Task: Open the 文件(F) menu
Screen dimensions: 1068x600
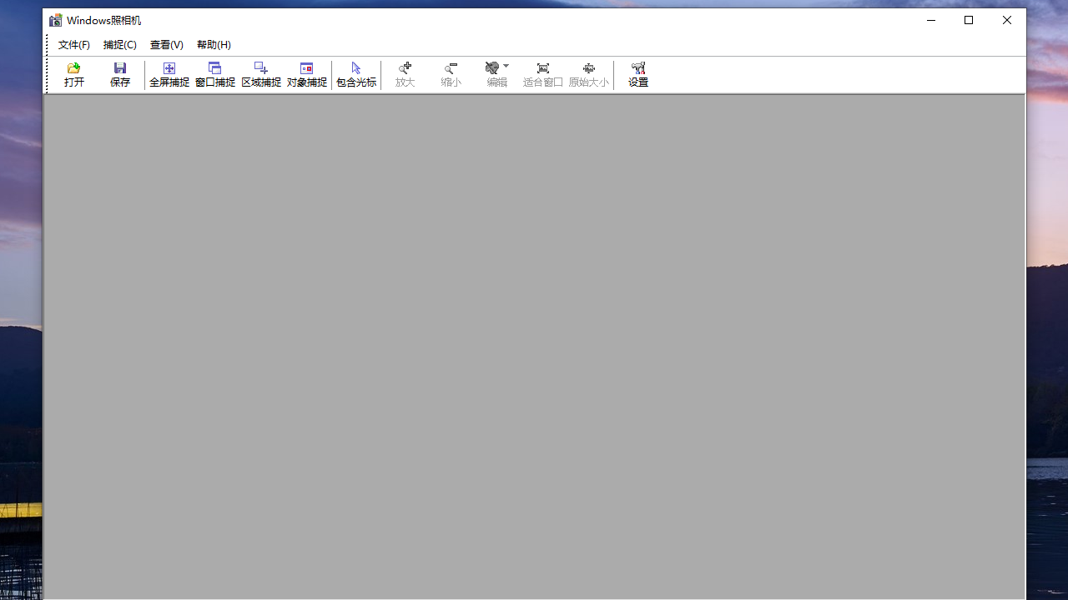Action: pyautogui.click(x=73, y=44)
